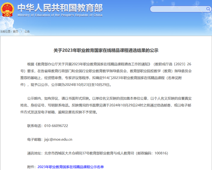
Task: Open 首页 breadcrumb link
Action: pos(15,32)
